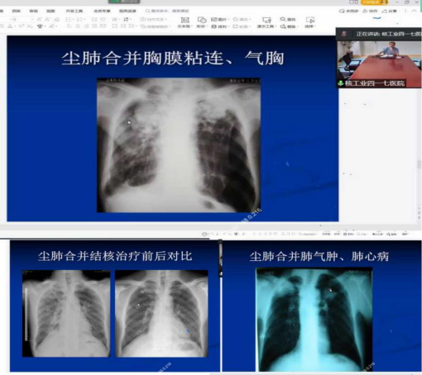Toggle bulleted list formatting
Viewport: 422px width, 375px height.
click(x=69, y=19)
